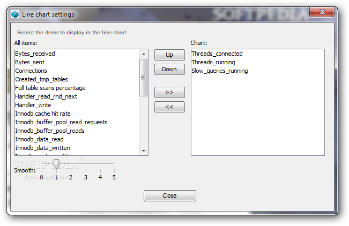Click the up arrow of All items scrollbar

coord(144,54)
